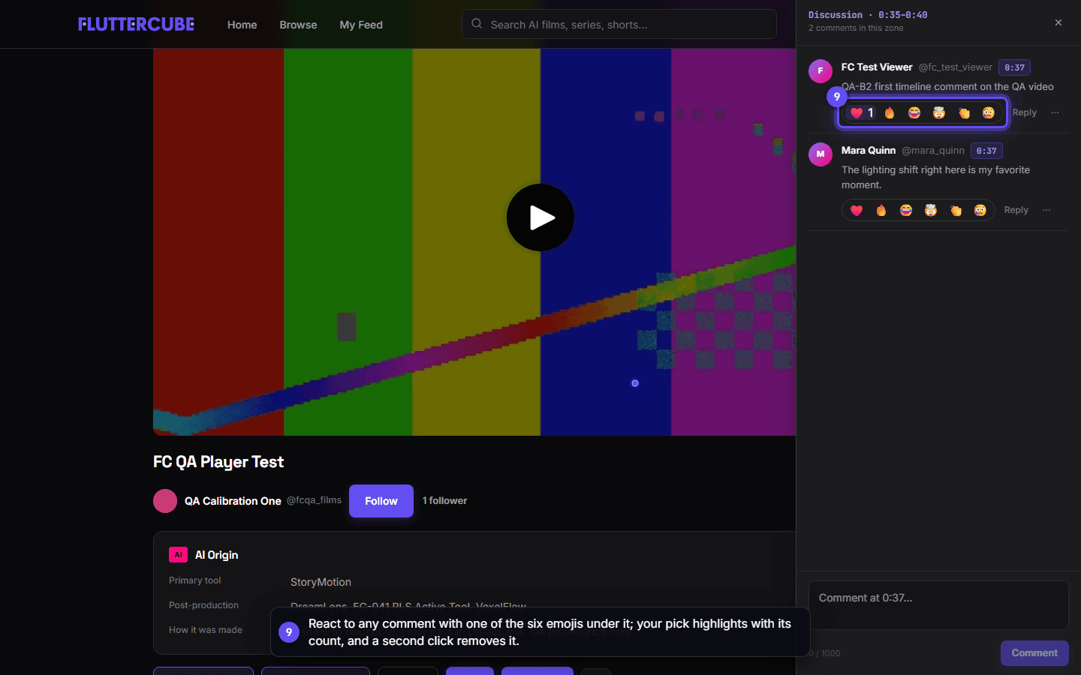Open more options on Mara Quinn's comment
Image resolution: width=1081 pixels, height=675 pixels.
tap(1046, 210)
